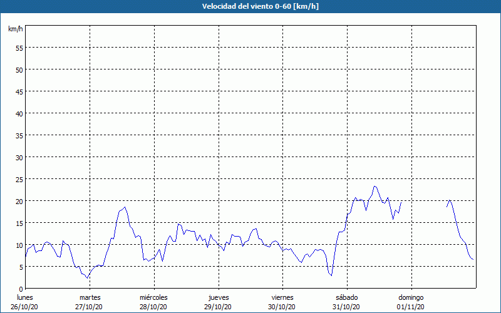Click the 'km/h' axis unit label
The image size is (501, 313).
click(x=16, y=29)
